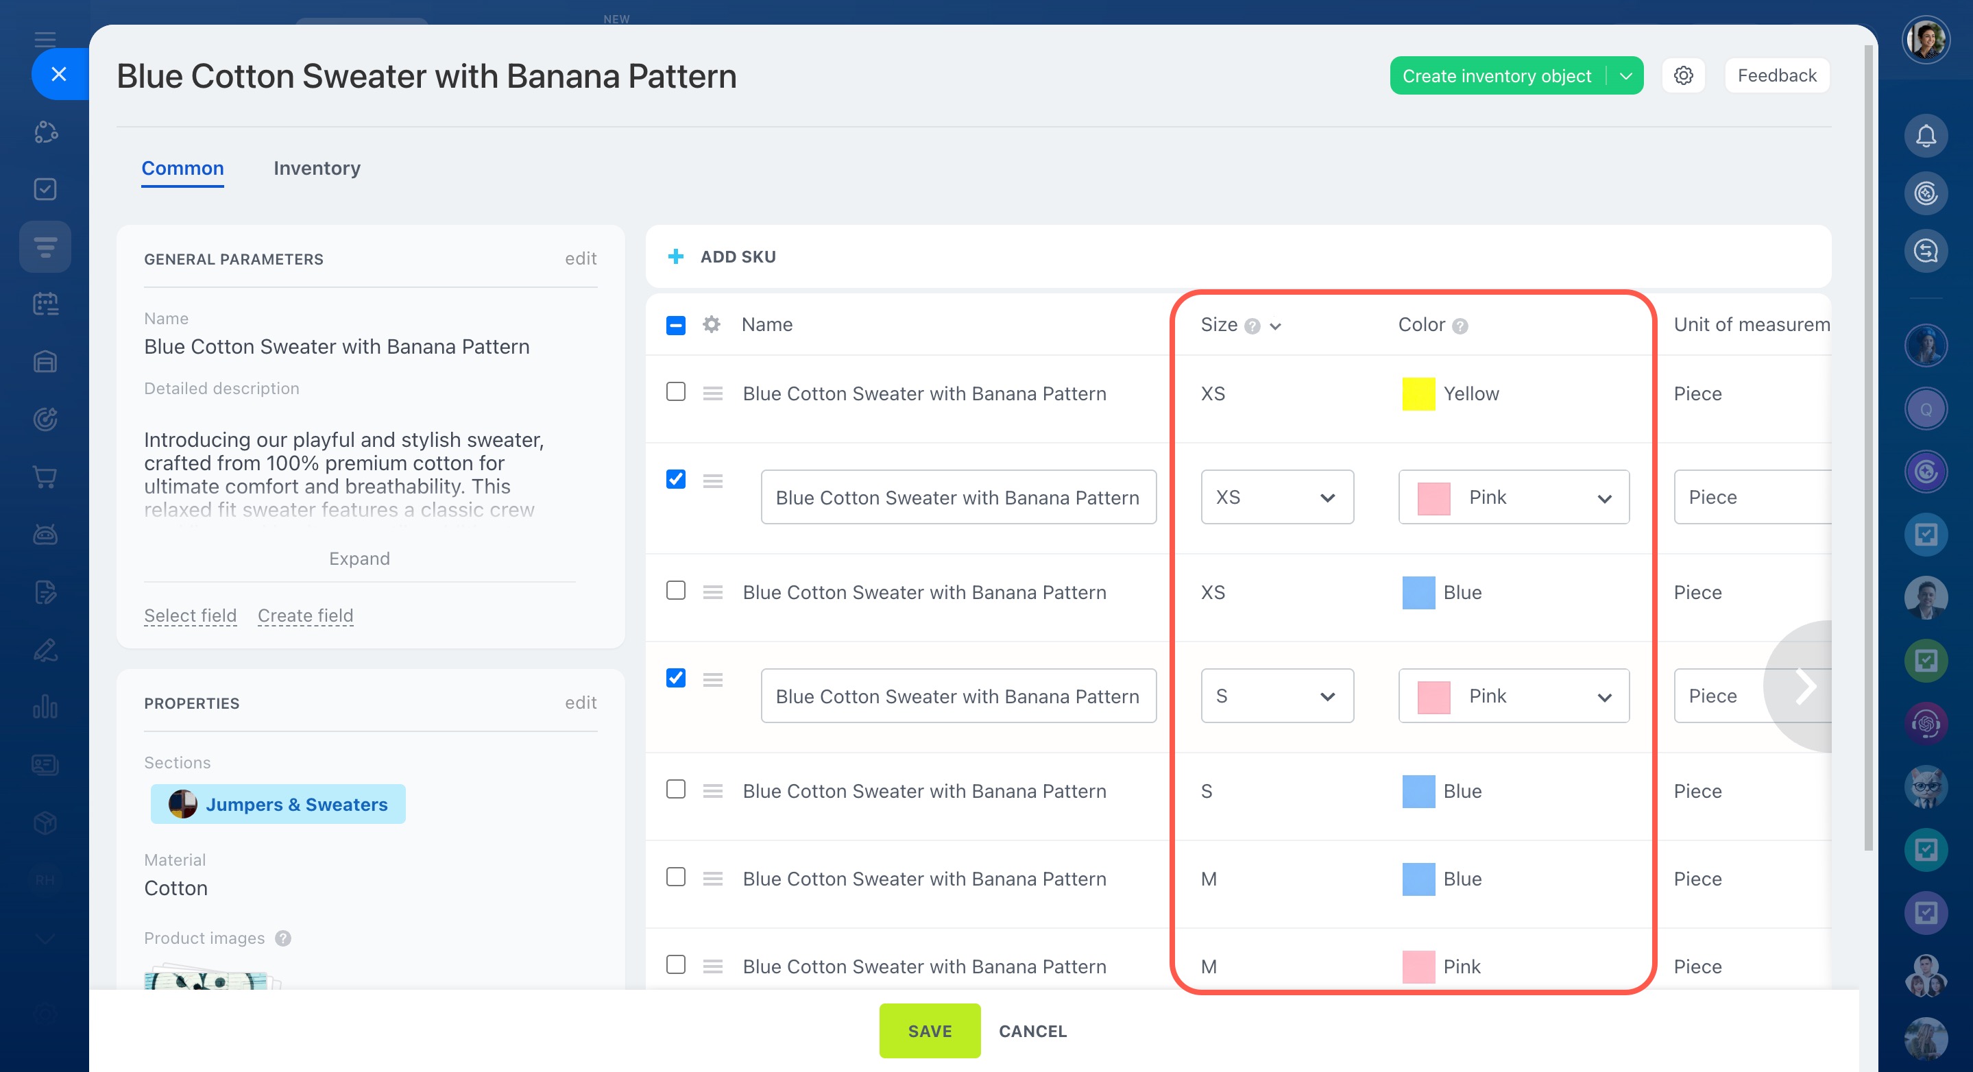Open the tasks checkmark icon in left sidebar
This screenshot has height=1072, width=1973.
click(45, 189)
